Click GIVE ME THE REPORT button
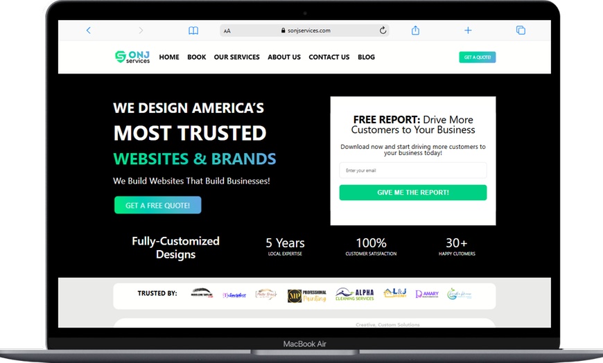This screenshot has width=603, height=363. pos(413,193)
